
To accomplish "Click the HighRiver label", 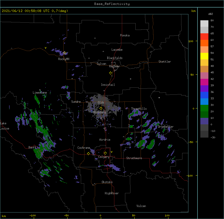I will click(x=112, y=193).
